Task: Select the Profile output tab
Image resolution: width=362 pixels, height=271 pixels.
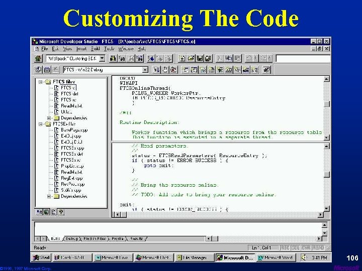Action: [118, 239]
